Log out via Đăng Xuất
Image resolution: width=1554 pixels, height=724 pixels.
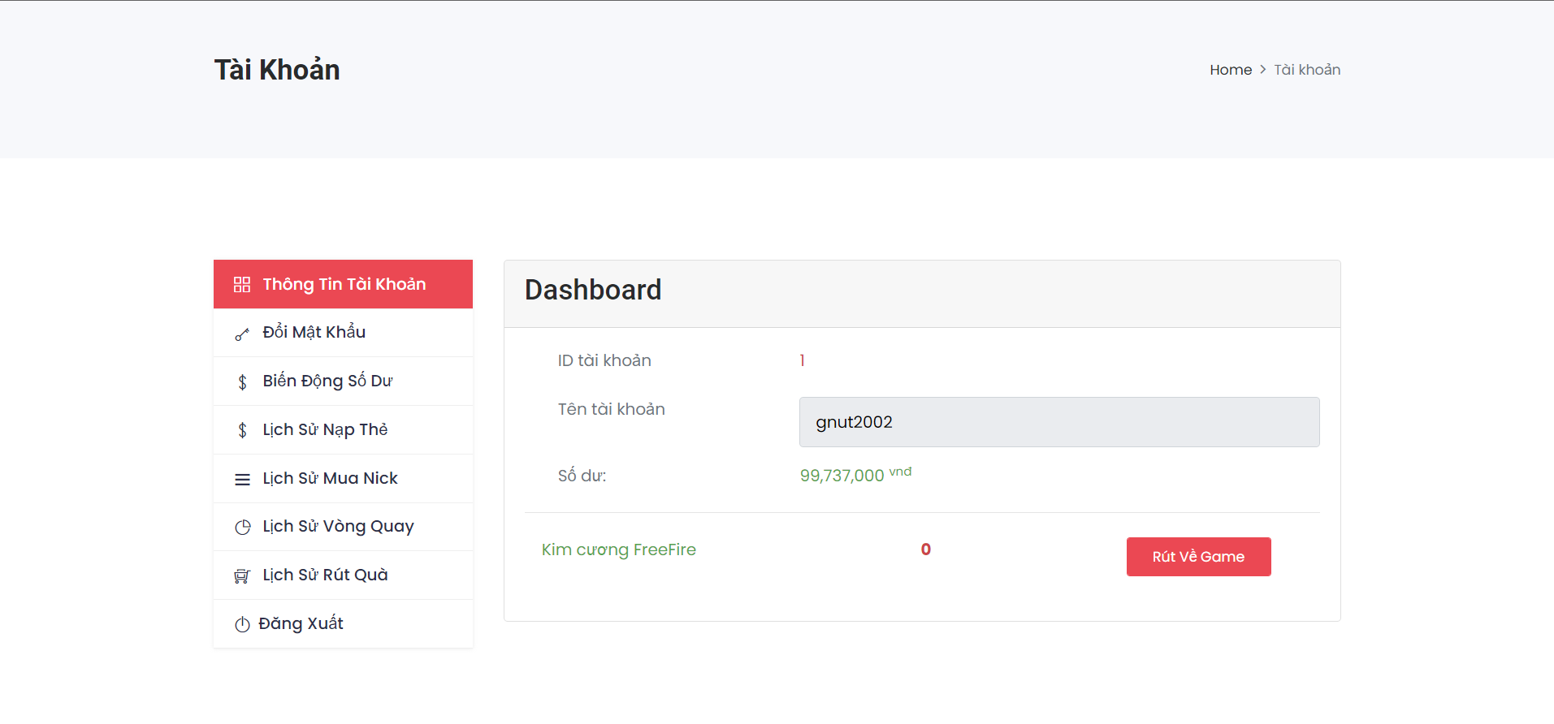pyautogui.click(x=343, y=623)
